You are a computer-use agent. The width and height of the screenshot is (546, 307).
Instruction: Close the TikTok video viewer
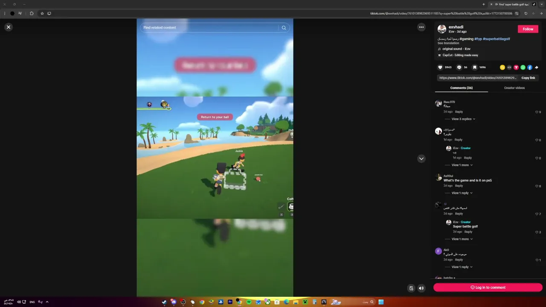(x=8, y=27)
